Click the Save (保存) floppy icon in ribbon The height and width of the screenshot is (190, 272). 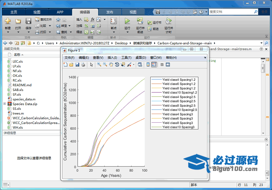point(28,21)
